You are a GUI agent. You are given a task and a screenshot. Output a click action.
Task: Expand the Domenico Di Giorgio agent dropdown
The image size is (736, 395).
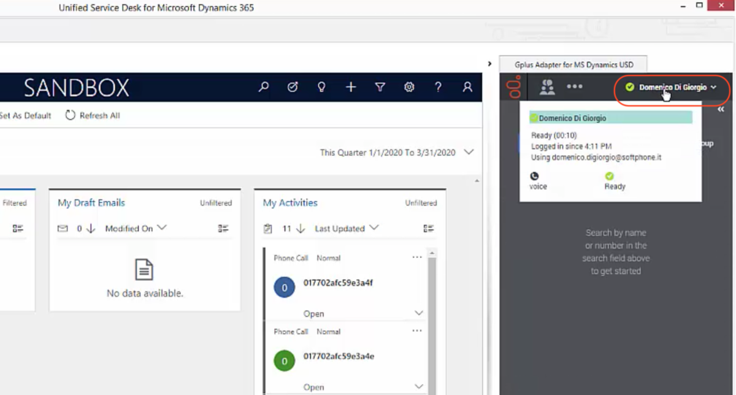point(672,88)
